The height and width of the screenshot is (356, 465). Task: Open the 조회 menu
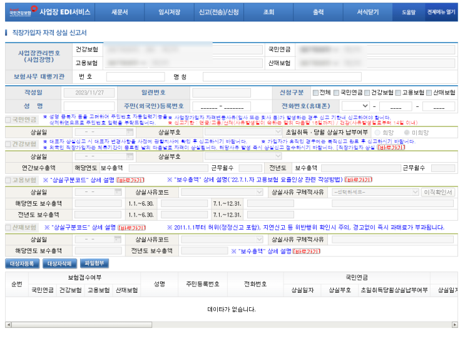pos(268,12)
